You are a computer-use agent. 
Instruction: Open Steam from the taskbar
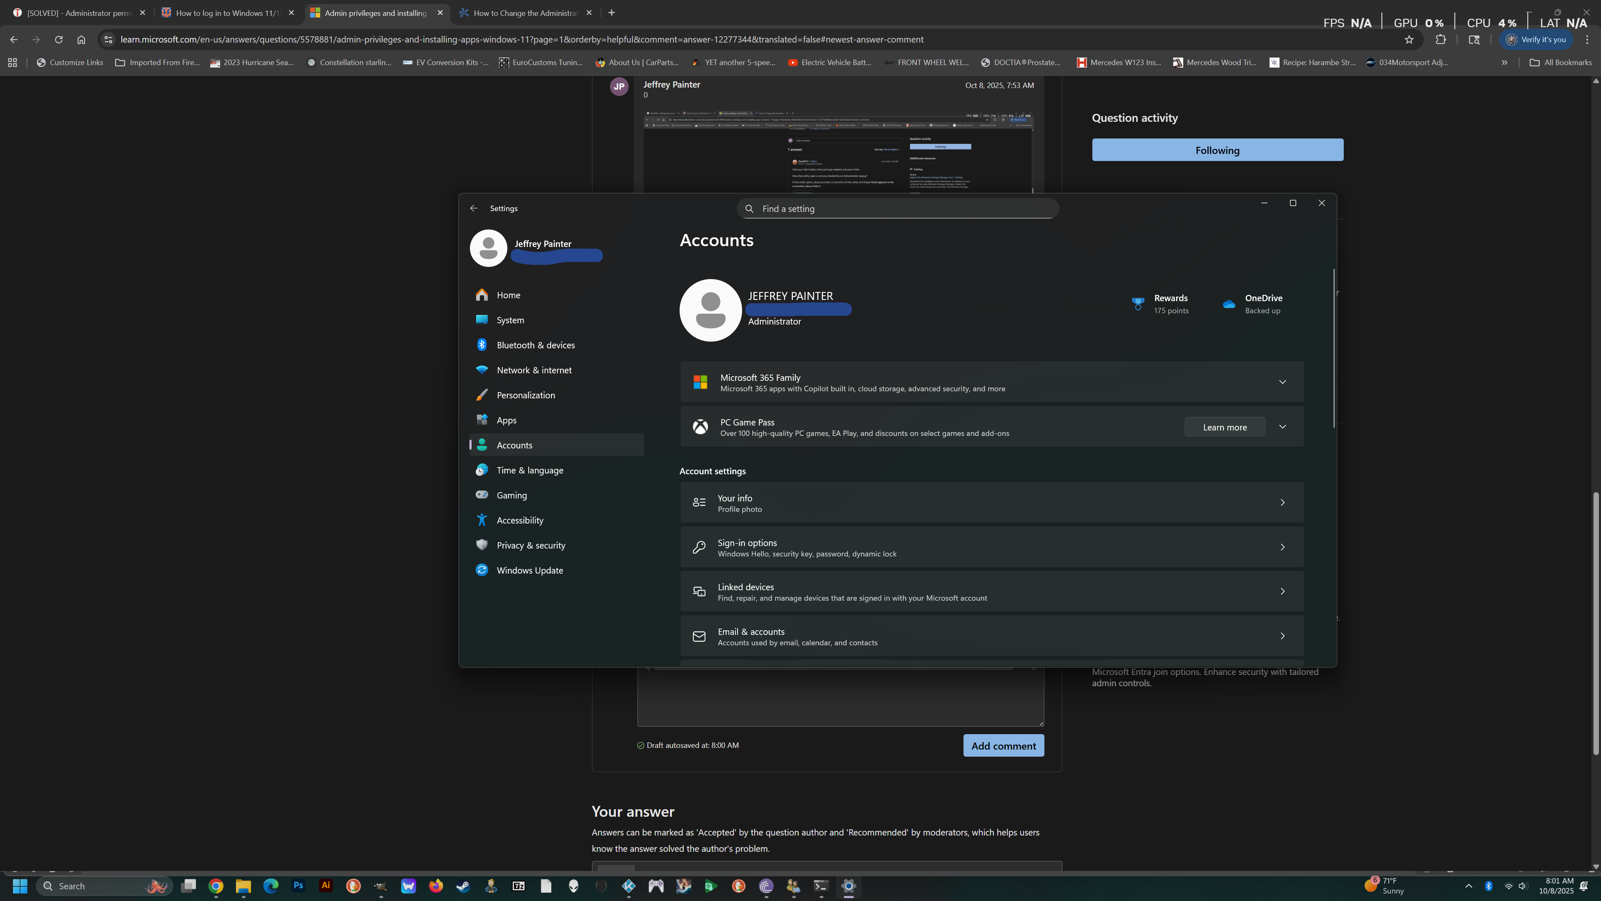point(463,886)
